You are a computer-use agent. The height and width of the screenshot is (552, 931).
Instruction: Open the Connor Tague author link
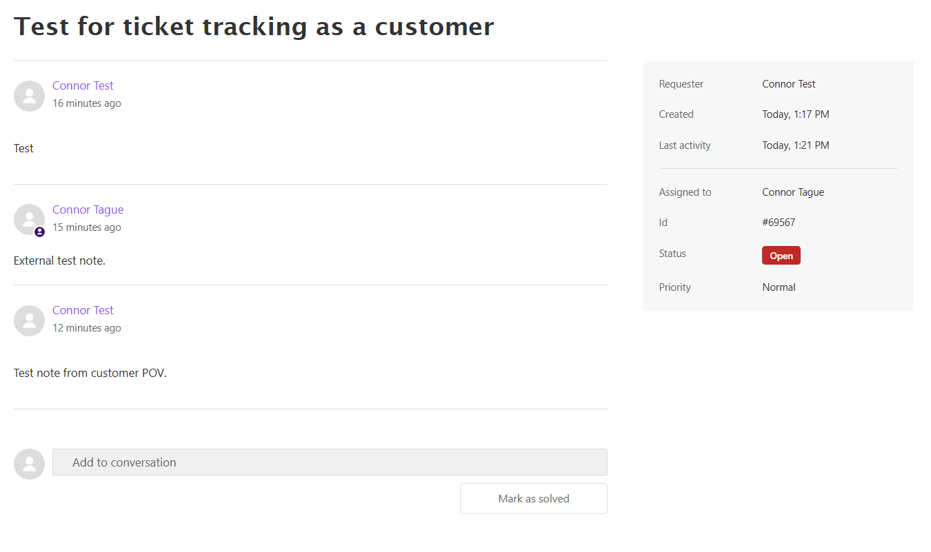(x=88, y=209)
